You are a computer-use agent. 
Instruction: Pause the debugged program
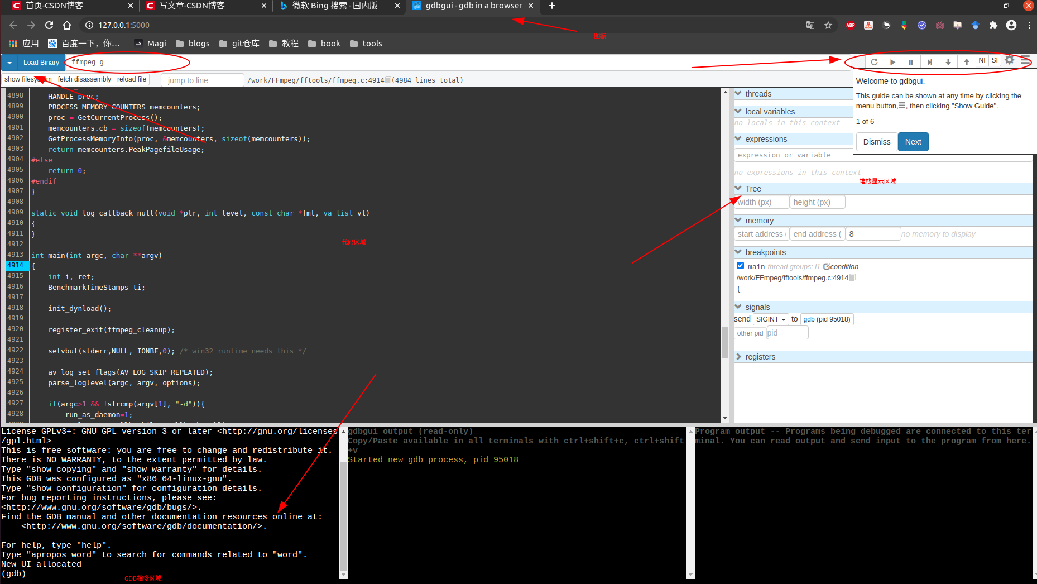911,61
